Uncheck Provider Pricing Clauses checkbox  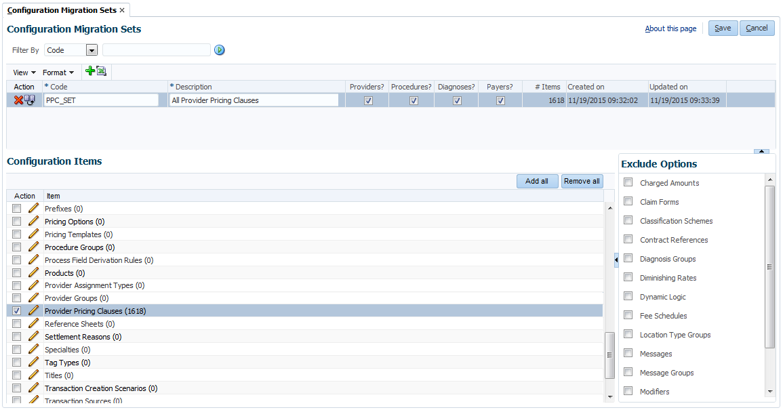coord(16,310)
